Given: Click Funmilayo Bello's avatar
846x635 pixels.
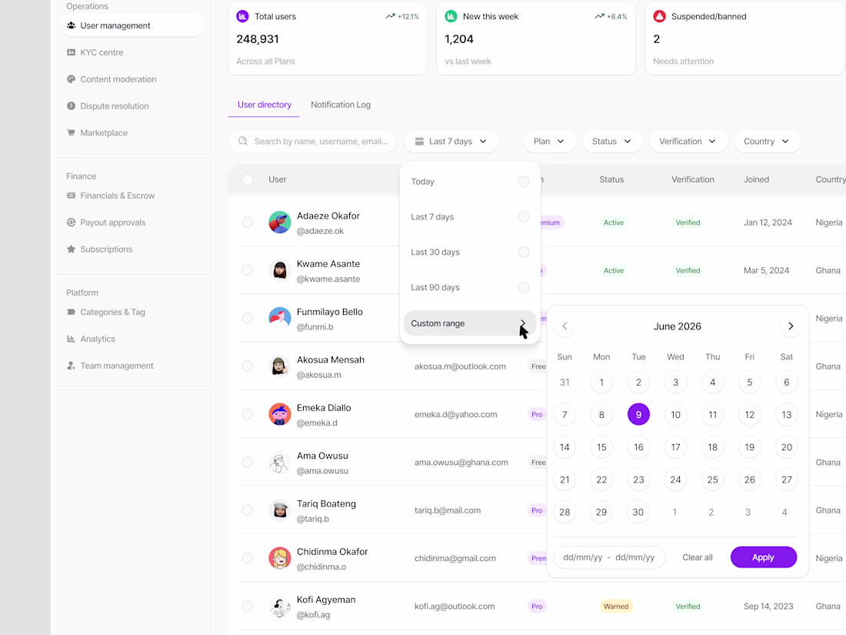Looking at the screenshot, I should coord(279,318).
